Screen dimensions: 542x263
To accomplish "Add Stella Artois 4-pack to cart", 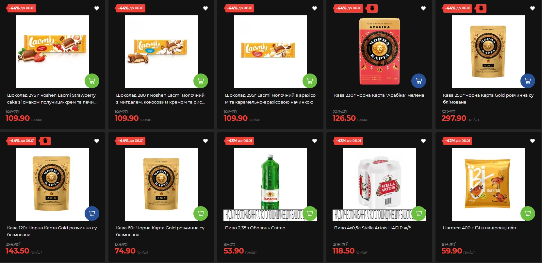I will pos(419,213).
